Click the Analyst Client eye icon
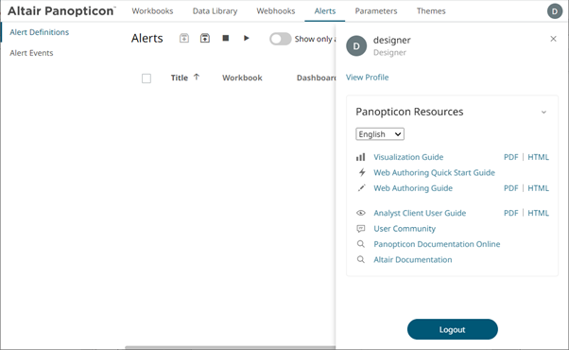The width and height of the screenshot is (569, 350). [361, 213]
